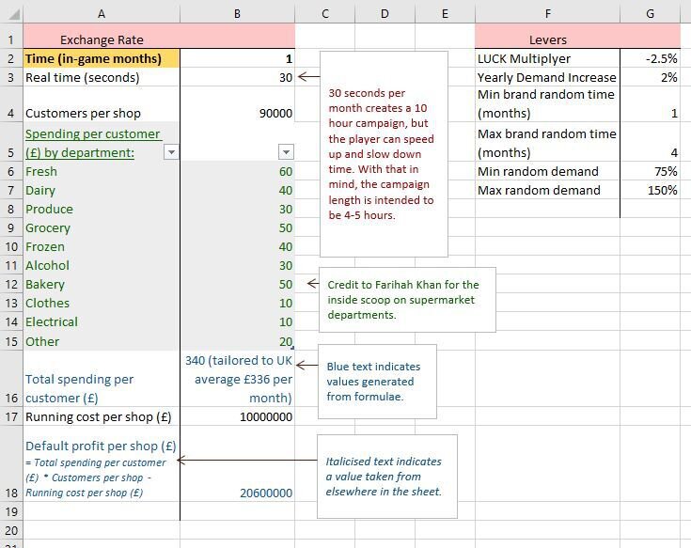
Task: Click the Max brand random time value 4
Action: [x=650, y=141]
